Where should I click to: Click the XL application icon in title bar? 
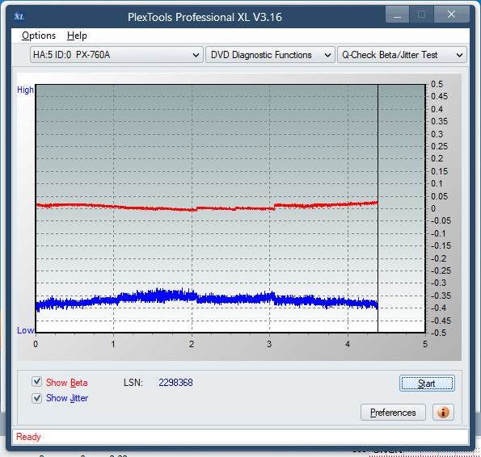[x=19, y=16]
